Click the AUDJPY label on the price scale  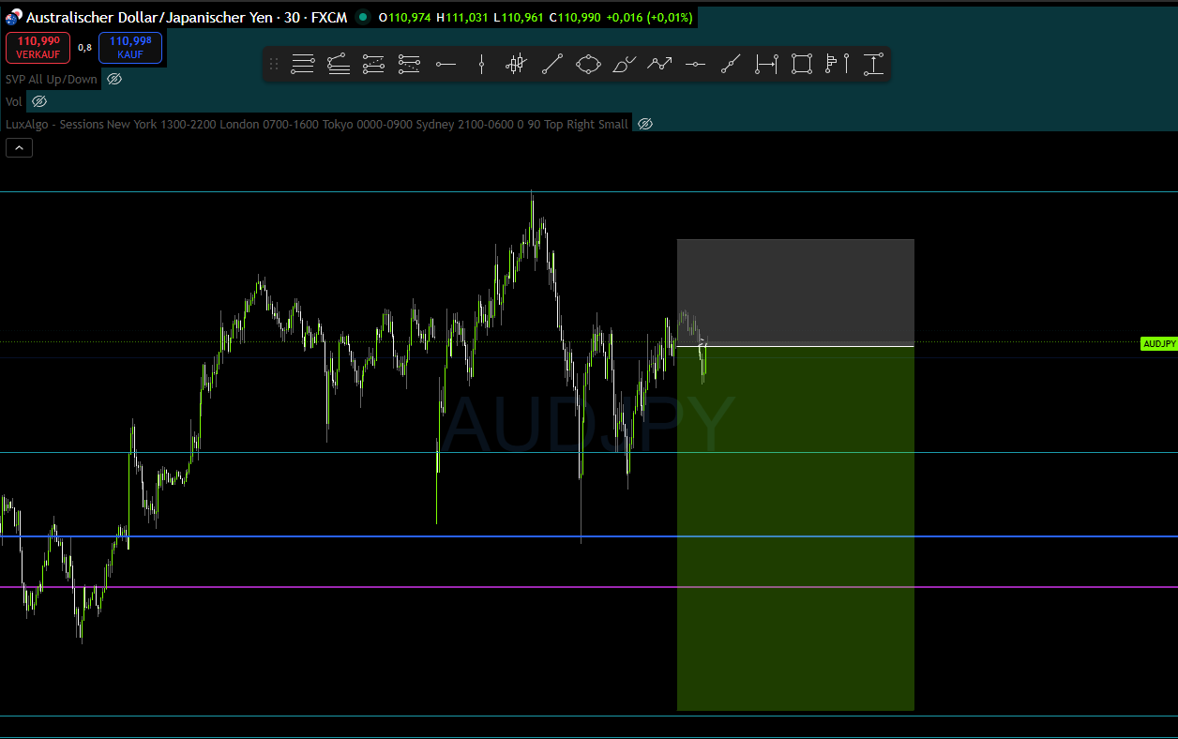(x=1158, y=343)
